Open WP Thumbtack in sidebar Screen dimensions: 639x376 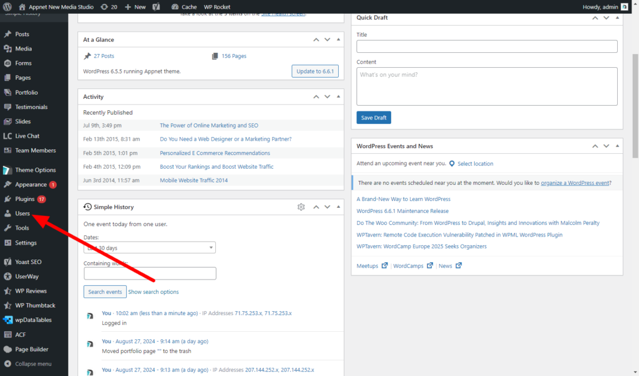[34, 305]
